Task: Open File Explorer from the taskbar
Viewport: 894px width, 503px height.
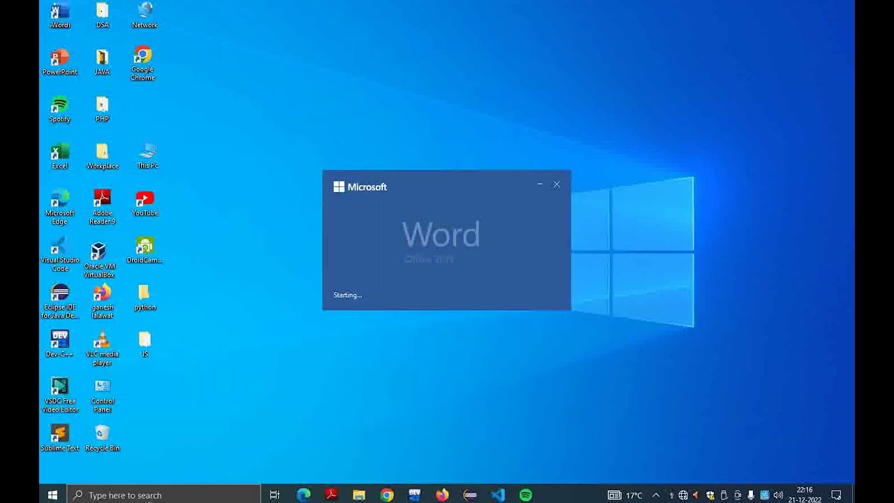Action: click(359, 495)
